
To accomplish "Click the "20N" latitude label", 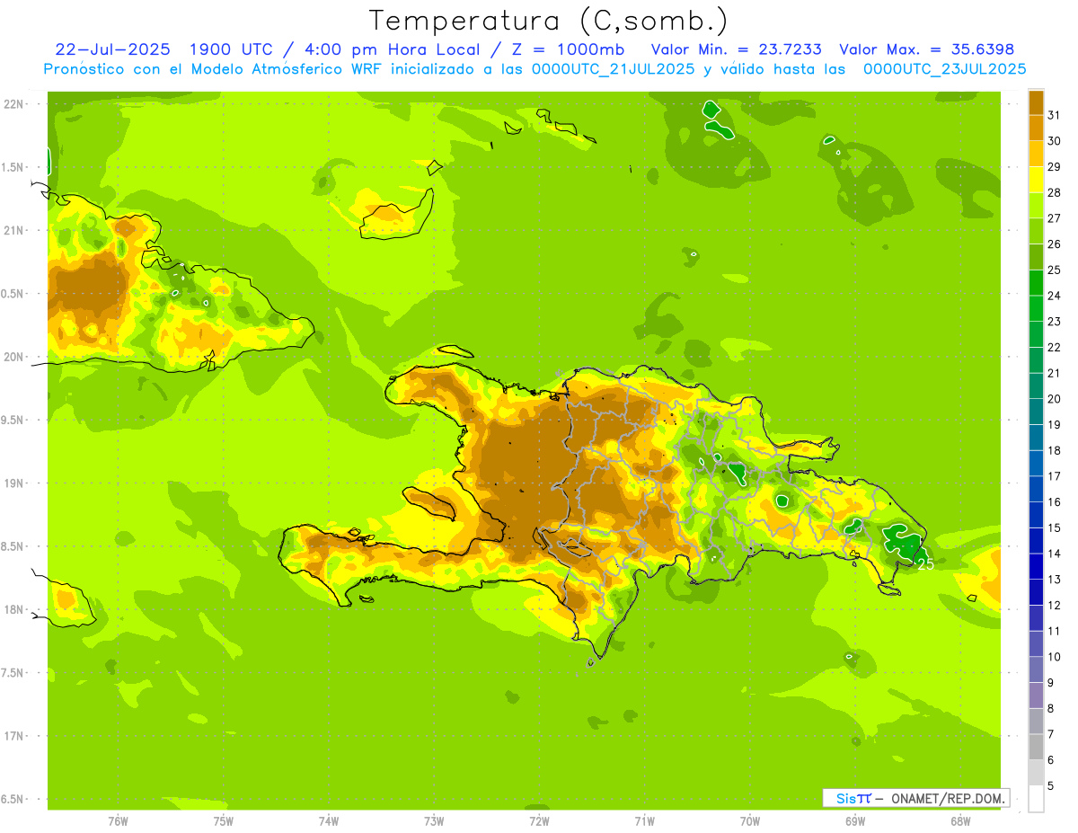I will pos(13,357).
